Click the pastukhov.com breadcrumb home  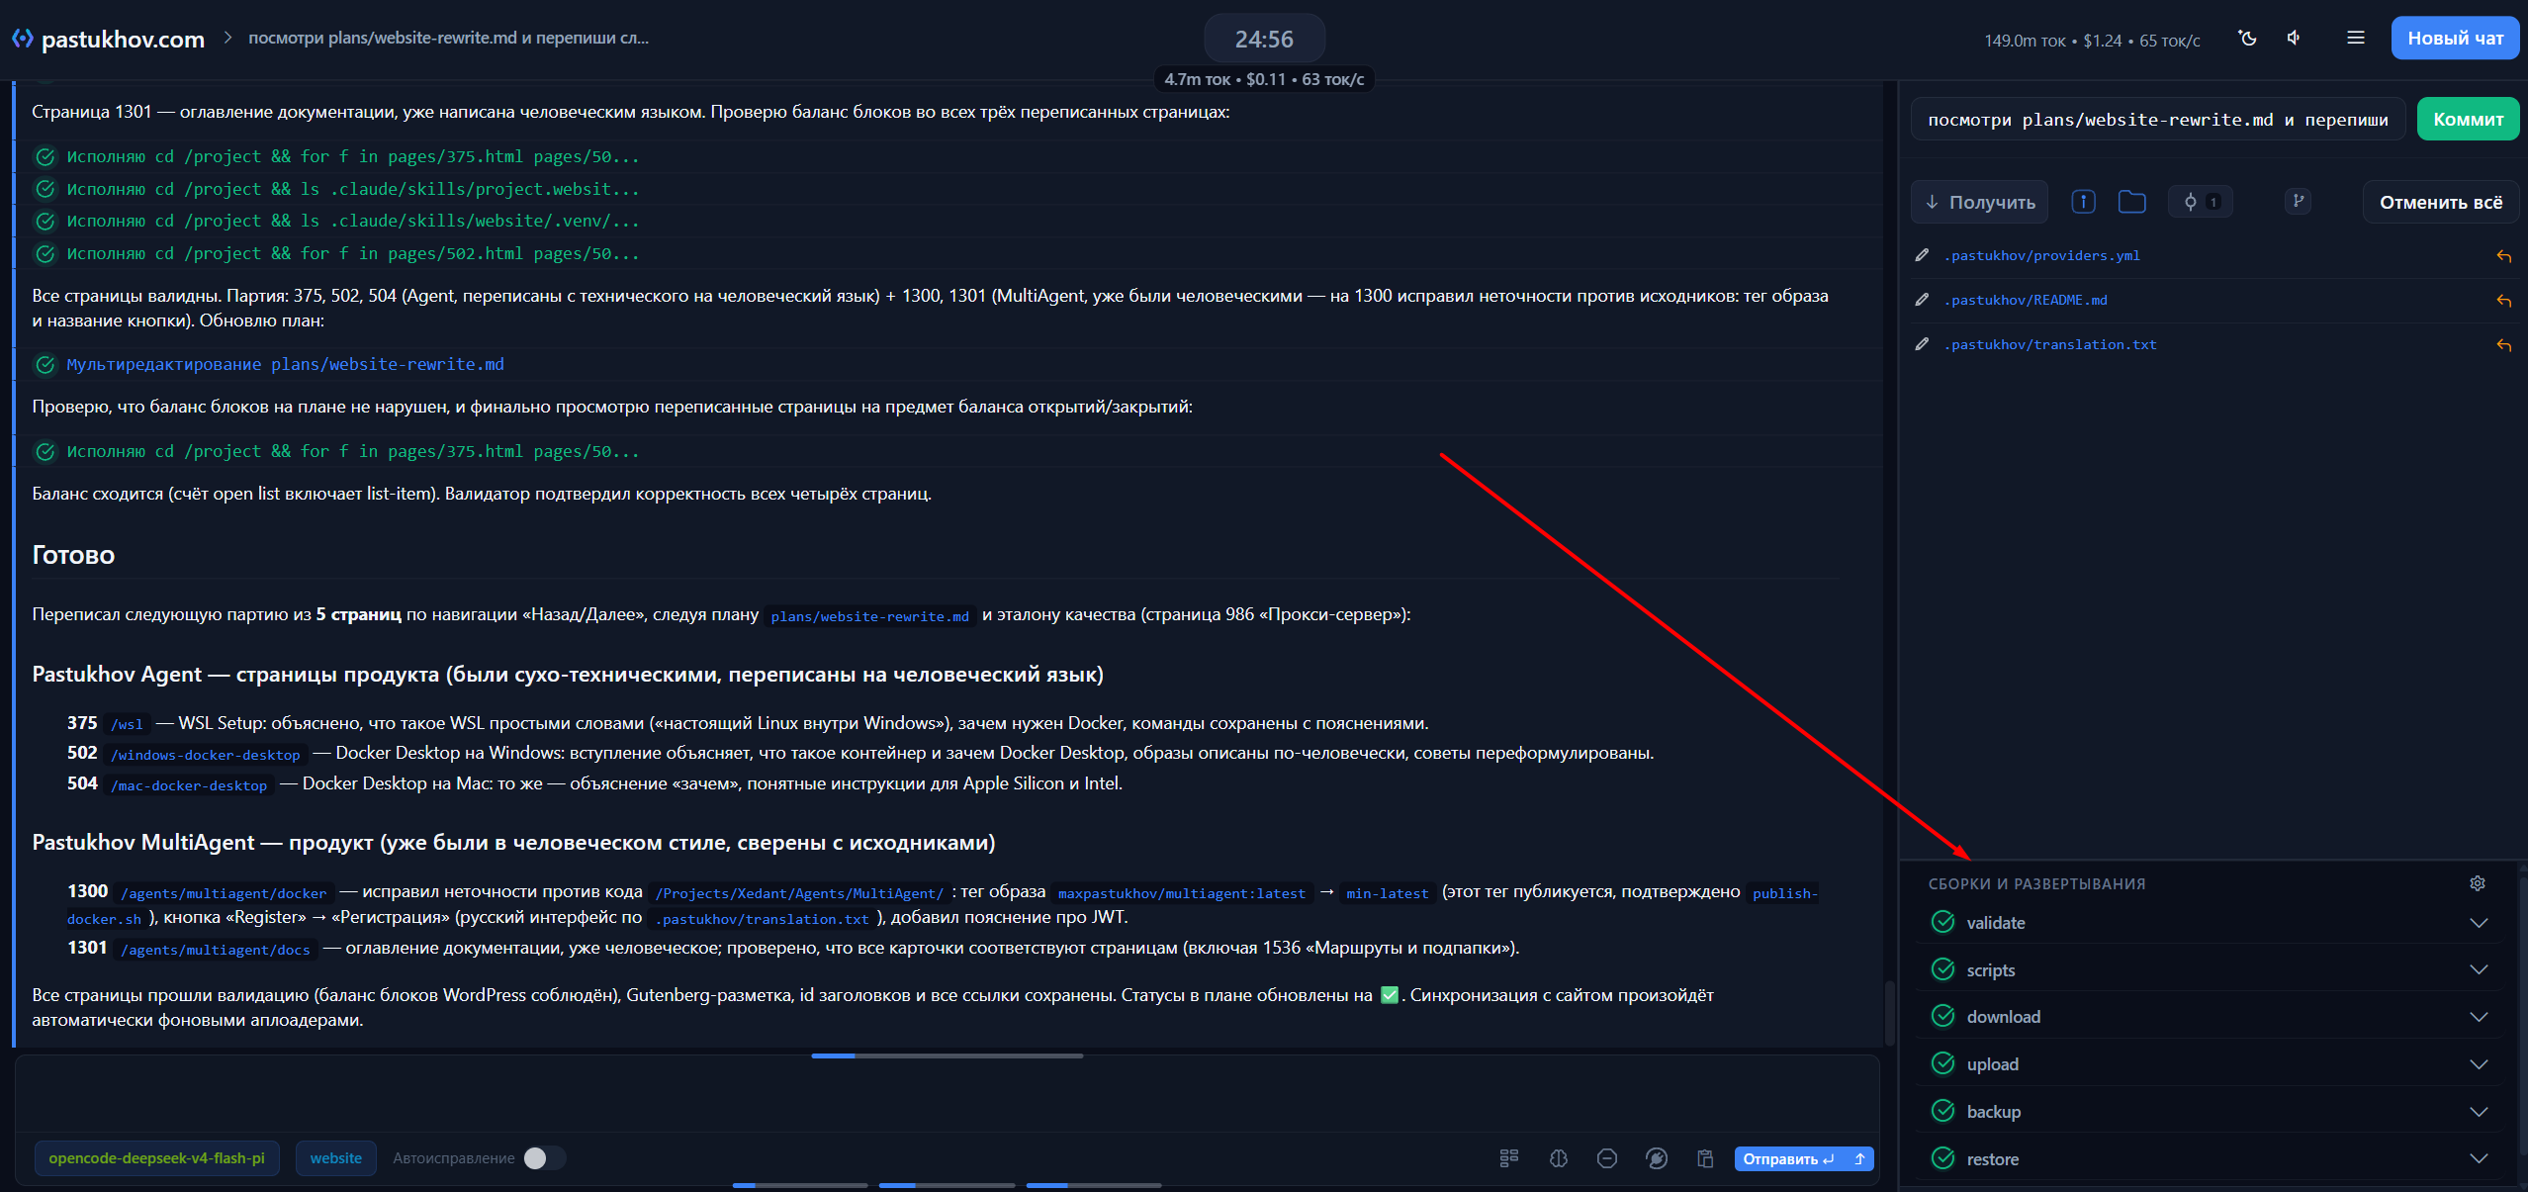123,39
